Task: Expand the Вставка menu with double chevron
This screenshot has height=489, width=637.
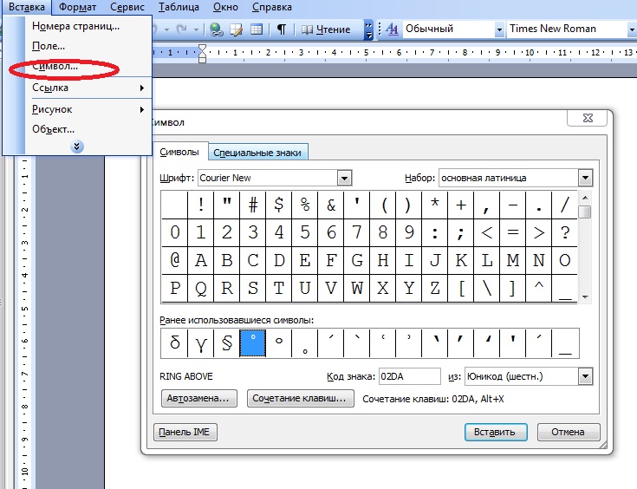Action: click(77, 147)
